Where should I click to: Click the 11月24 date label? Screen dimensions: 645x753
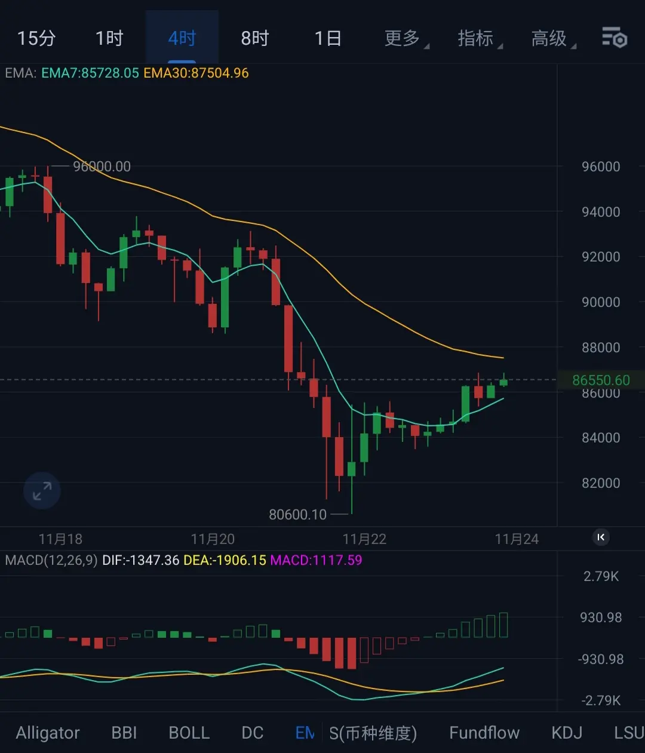pos(517,539)
